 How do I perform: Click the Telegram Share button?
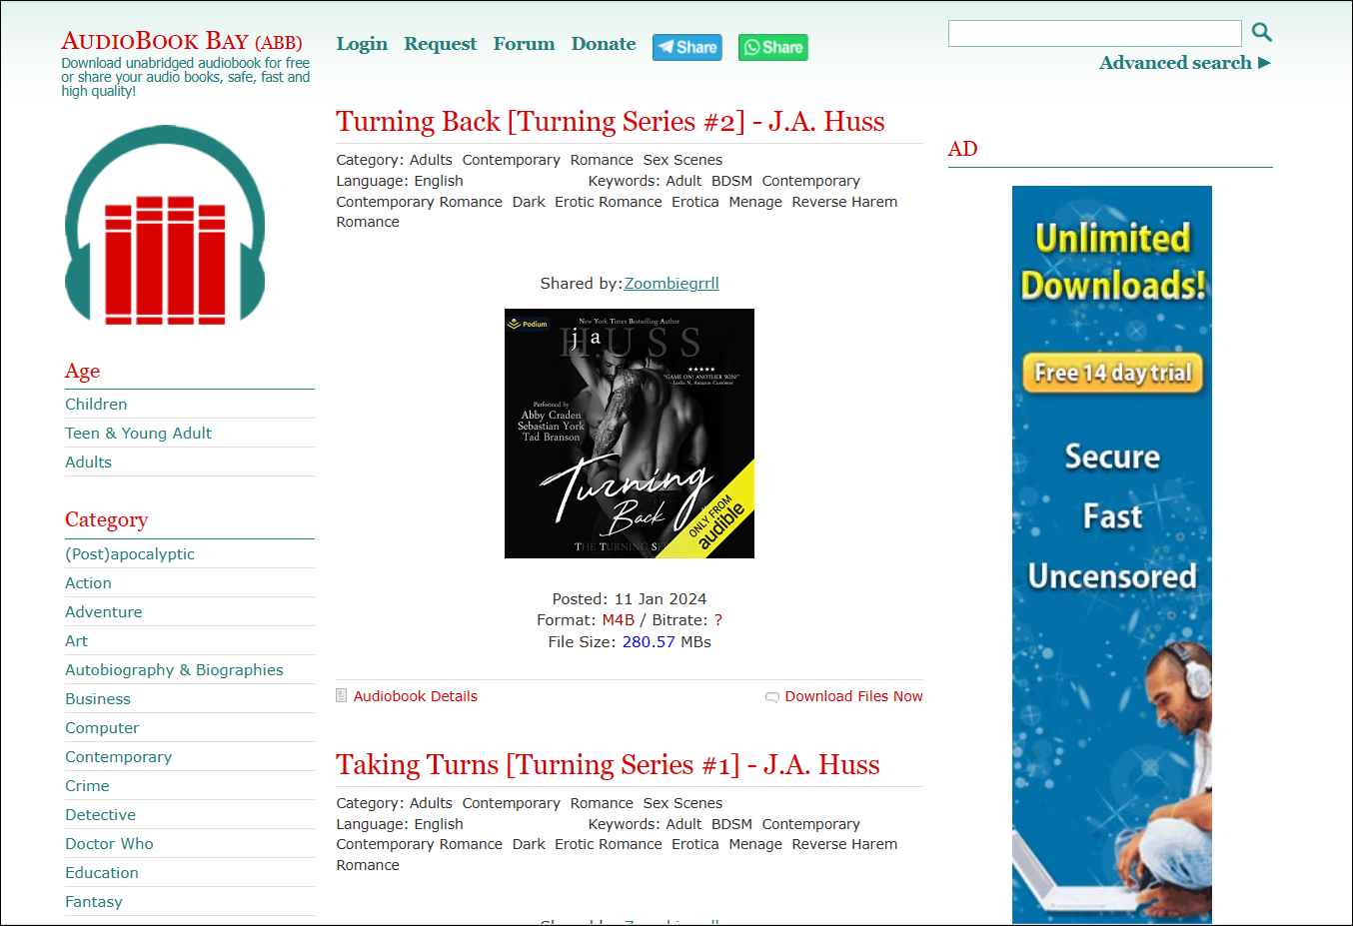[x=687, y=47]
